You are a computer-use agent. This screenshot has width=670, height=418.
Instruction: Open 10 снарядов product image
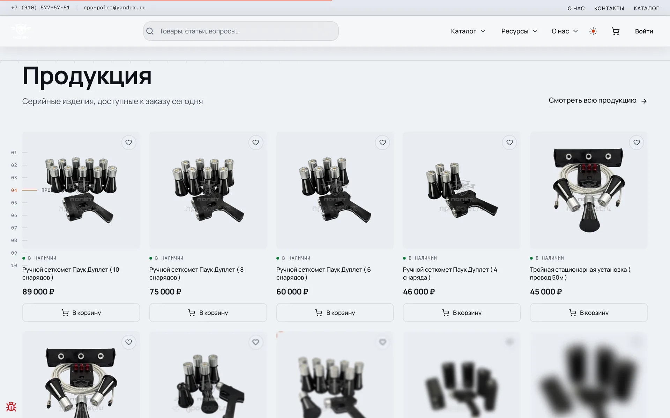click(x=81, y=190)
